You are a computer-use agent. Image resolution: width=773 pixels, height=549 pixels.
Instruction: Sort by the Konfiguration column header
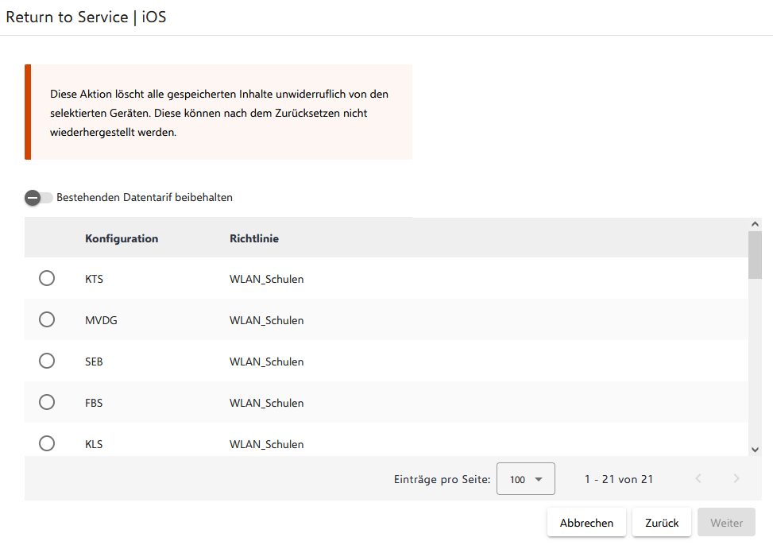[122, 238]
